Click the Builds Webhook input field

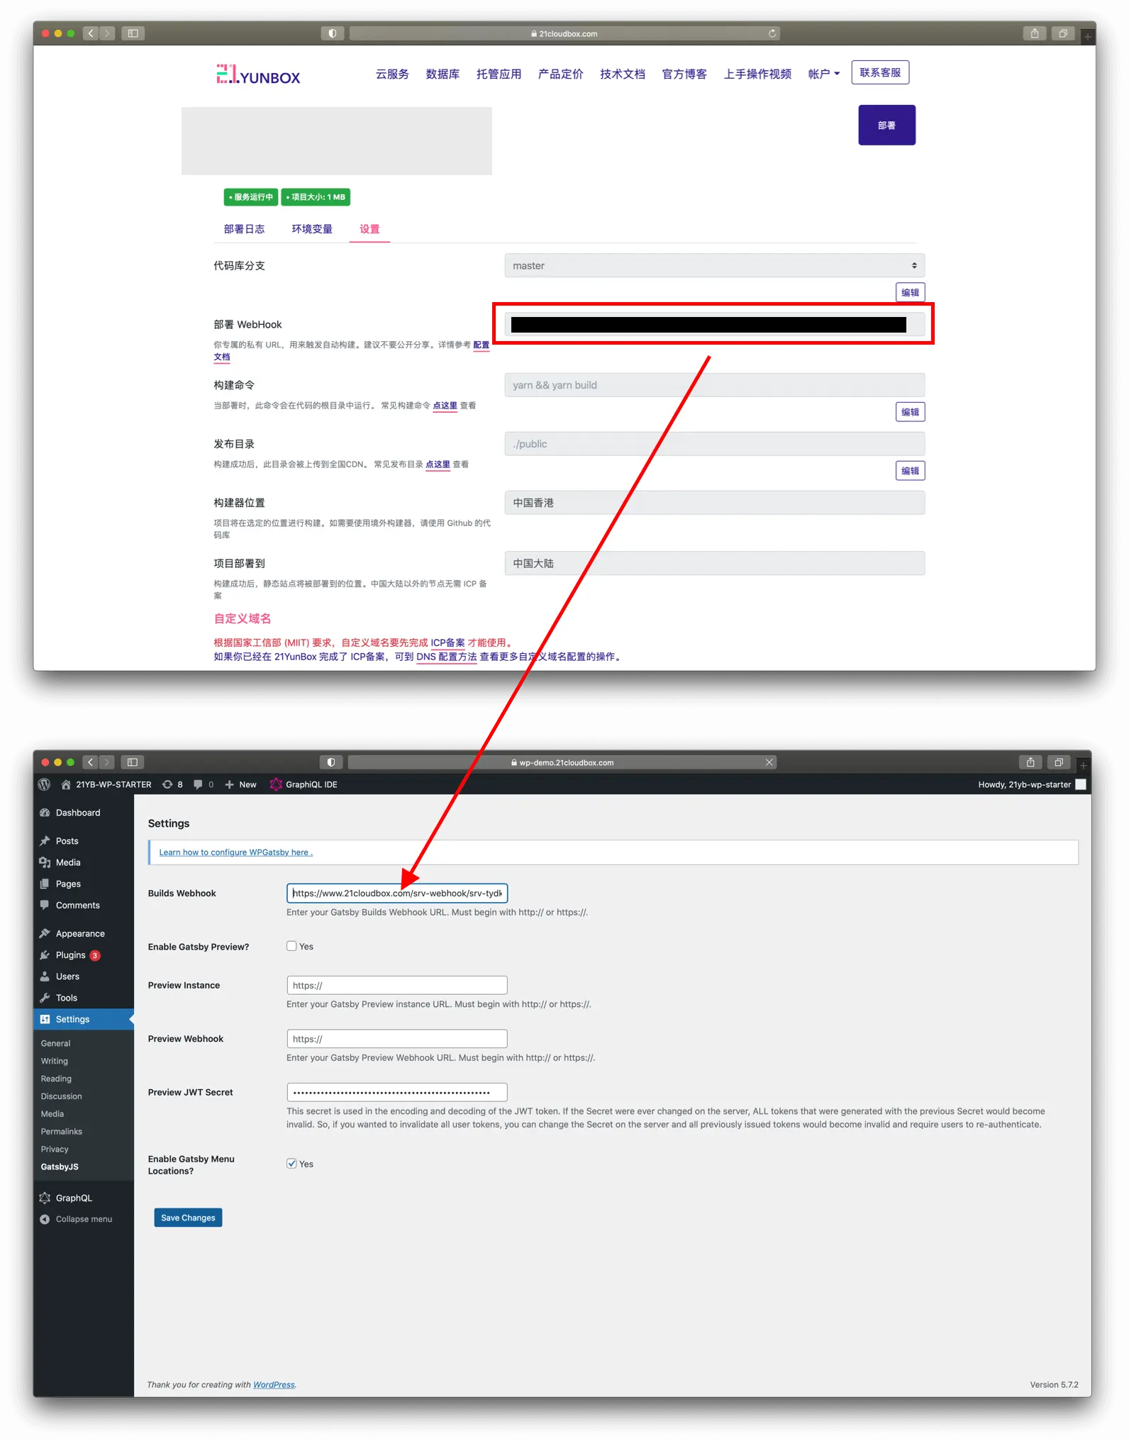coord(397,894)
